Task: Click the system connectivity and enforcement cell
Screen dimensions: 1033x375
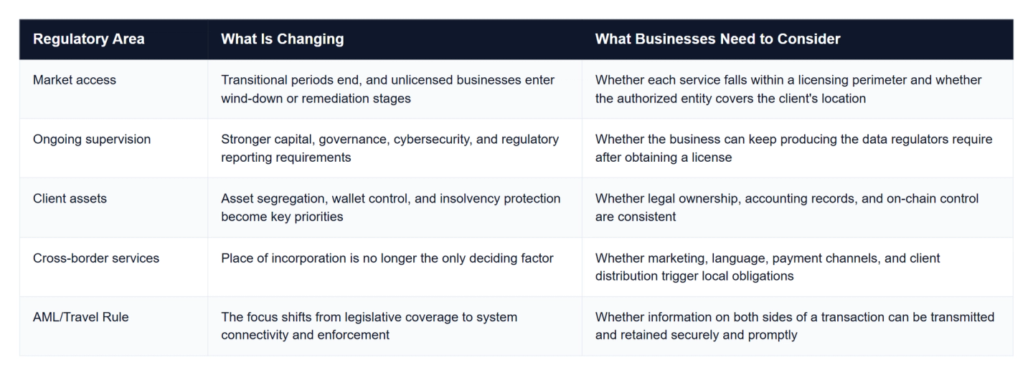Action: pyautogui.click(x=395, y=326)
